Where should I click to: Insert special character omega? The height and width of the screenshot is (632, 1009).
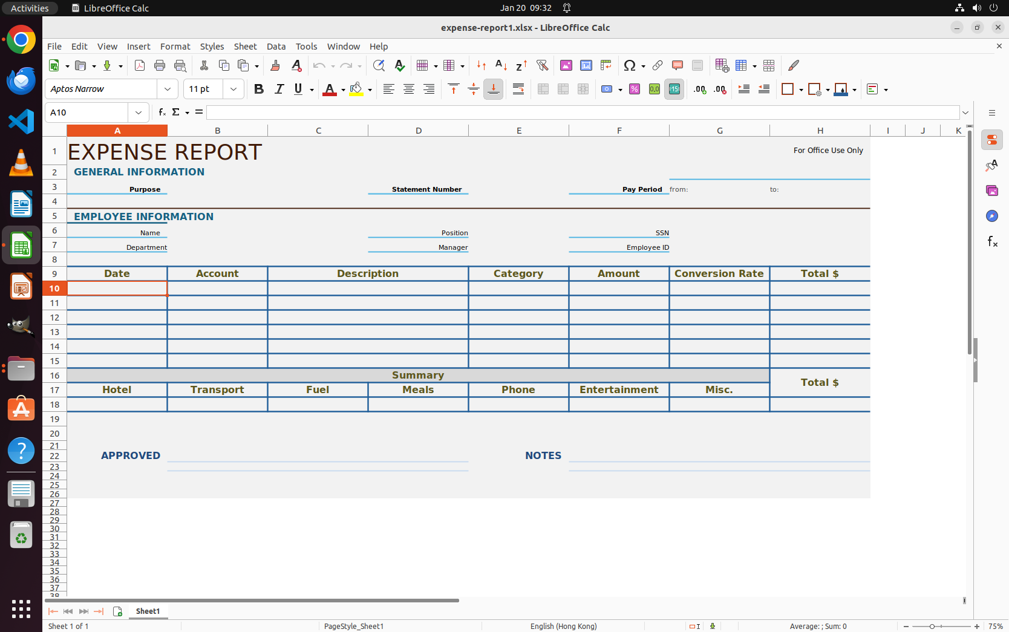631,65
